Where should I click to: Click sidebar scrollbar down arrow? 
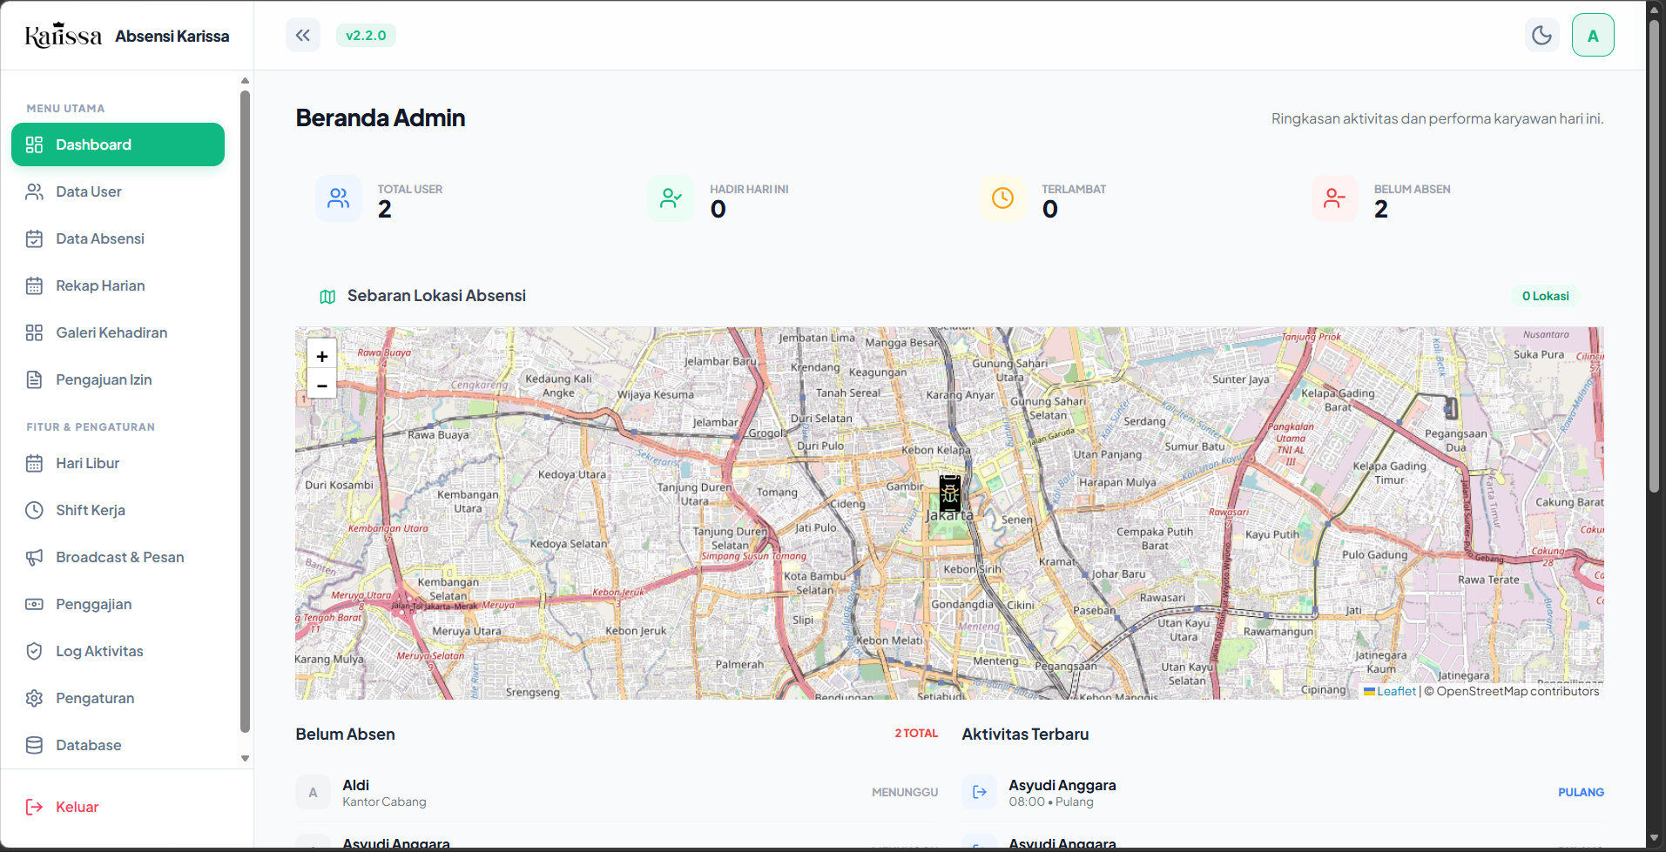pos(245,758)
